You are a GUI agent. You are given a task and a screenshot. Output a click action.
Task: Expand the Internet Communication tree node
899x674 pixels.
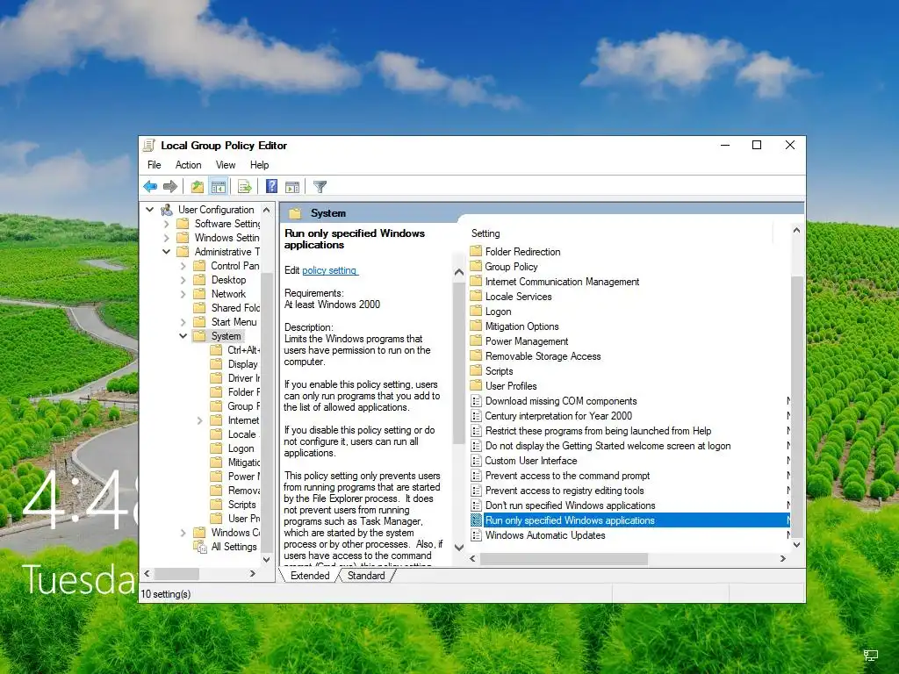pos(199,420)
